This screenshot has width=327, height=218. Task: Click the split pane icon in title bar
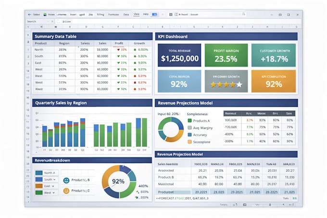click(x=176, y=14)
